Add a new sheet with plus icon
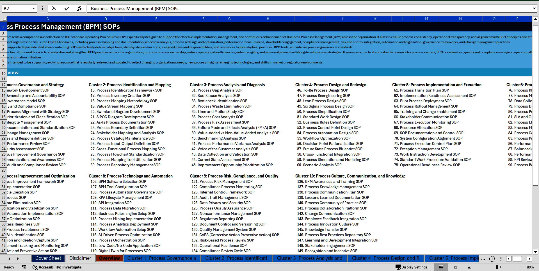The image size is (539, 271). tap(492, 259)
